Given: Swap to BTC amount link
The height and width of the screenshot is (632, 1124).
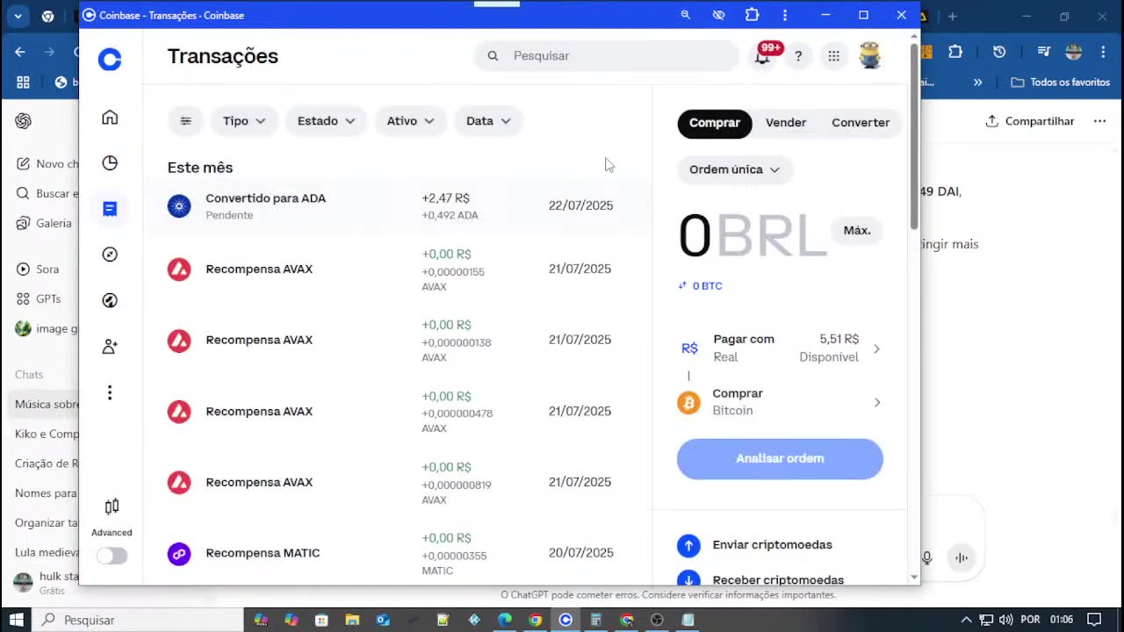Looking at the screenshot, I should pyautogui.click(x=700, y=286).
